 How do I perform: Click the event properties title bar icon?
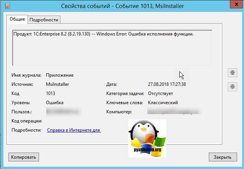coord(8,6)
